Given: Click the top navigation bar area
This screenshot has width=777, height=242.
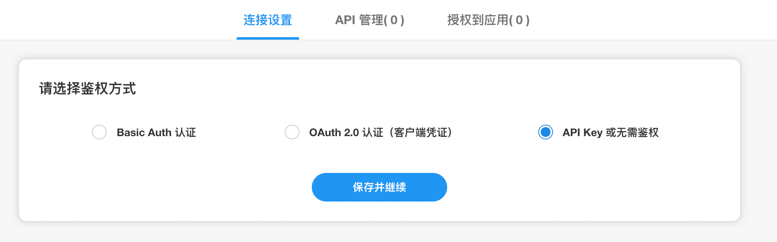Looking at the screenshot, I should [x=164, y=20].
